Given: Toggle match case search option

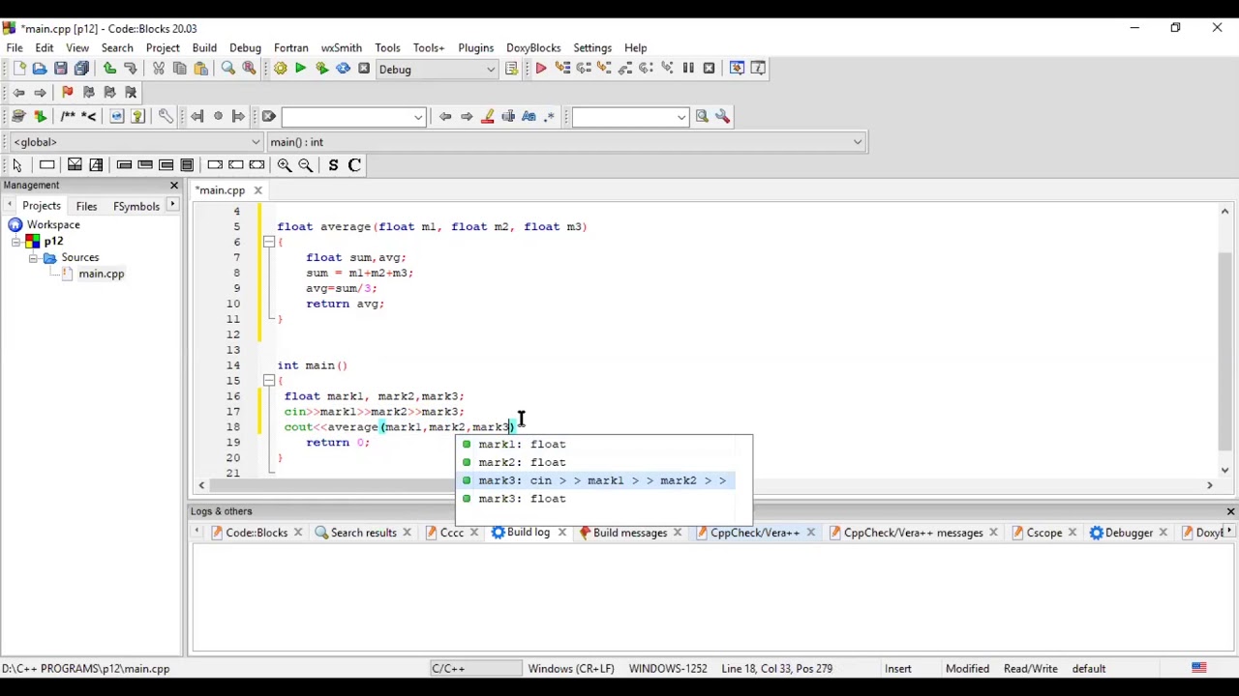Looking at the screenshot, I should coord(529,117).
